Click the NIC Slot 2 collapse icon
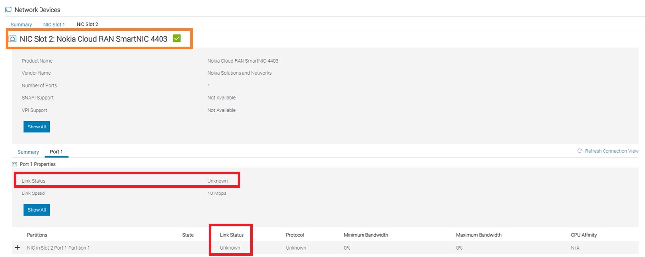The height and width of the screenshot is (257, 645). [x=13, y=39]
